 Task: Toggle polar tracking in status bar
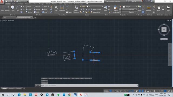(x=121, y=91)
